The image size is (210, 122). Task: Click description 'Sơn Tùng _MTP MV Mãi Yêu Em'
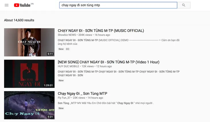pos(106,103)
